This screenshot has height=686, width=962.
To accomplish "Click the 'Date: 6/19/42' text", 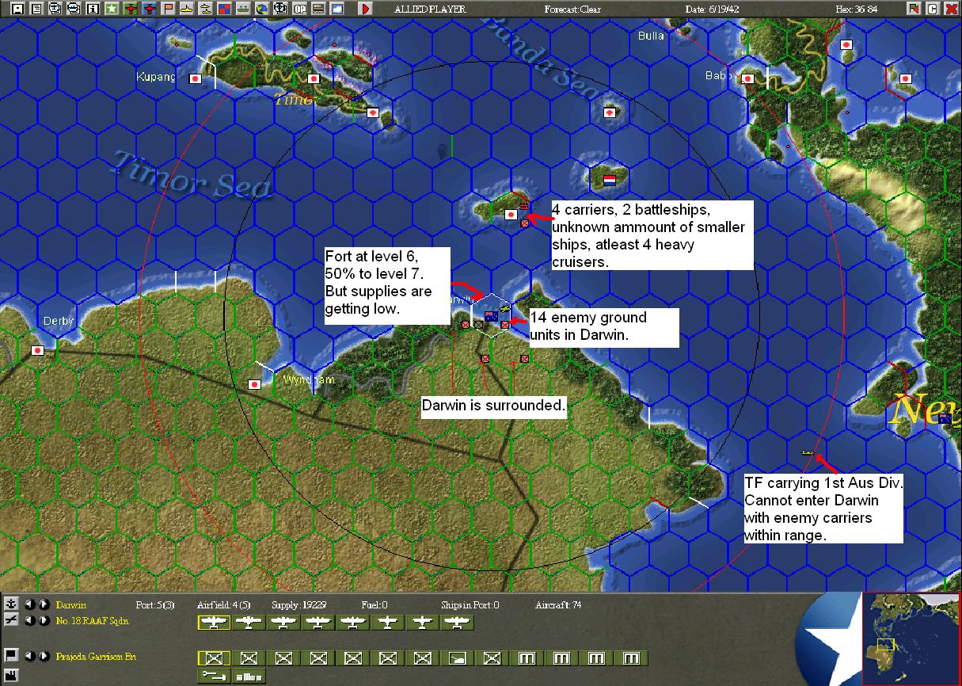I will tap(711, 10).
